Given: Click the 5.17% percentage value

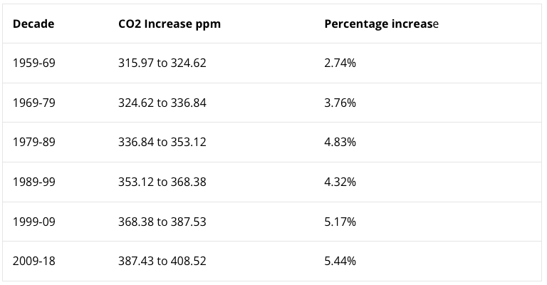Looking at the screenshot, I should point(340,222).
